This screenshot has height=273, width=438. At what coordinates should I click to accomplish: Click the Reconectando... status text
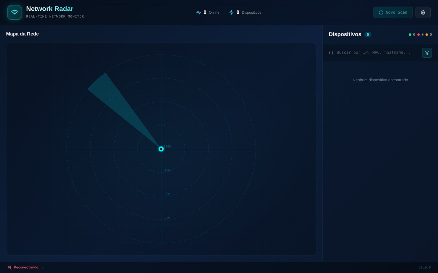click(29, 268)
